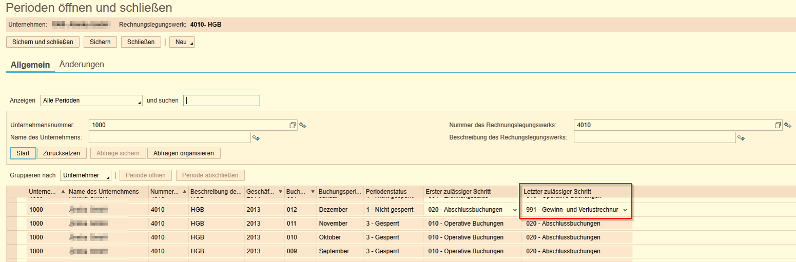
Task: Click the Zurücksetzen button
Action: click(62, 153)
